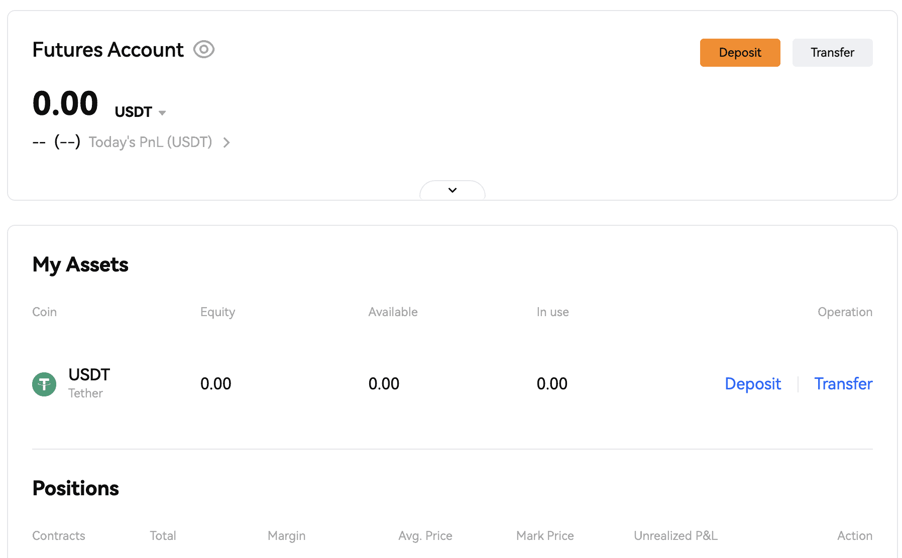Click the In use column header
This screenshot has width=902, height=558.
[552, 312]
